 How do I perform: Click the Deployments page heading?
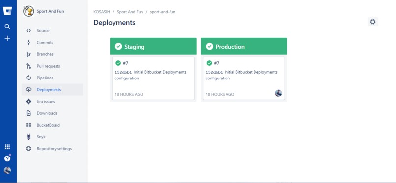pos(114,23)
